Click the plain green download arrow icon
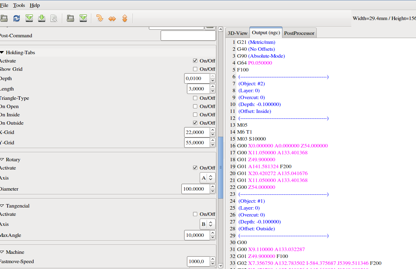This screenshot has width=416, height=269. (42, 18)
